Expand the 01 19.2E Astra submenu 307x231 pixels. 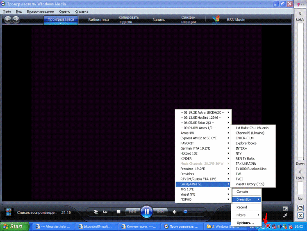click(x=203, y=113)
